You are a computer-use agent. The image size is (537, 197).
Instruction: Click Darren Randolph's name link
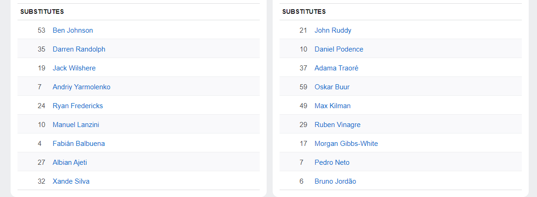(x=79, y=49)
